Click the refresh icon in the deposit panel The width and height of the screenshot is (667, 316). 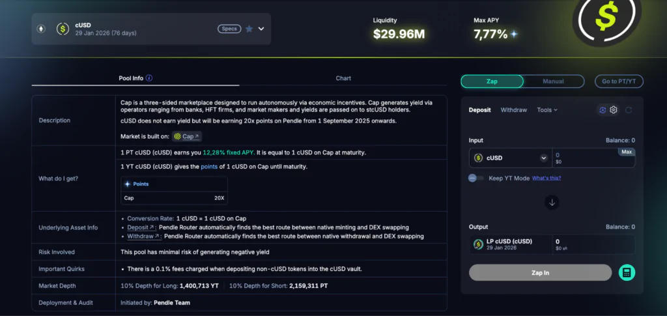click(x=629, y=110)
